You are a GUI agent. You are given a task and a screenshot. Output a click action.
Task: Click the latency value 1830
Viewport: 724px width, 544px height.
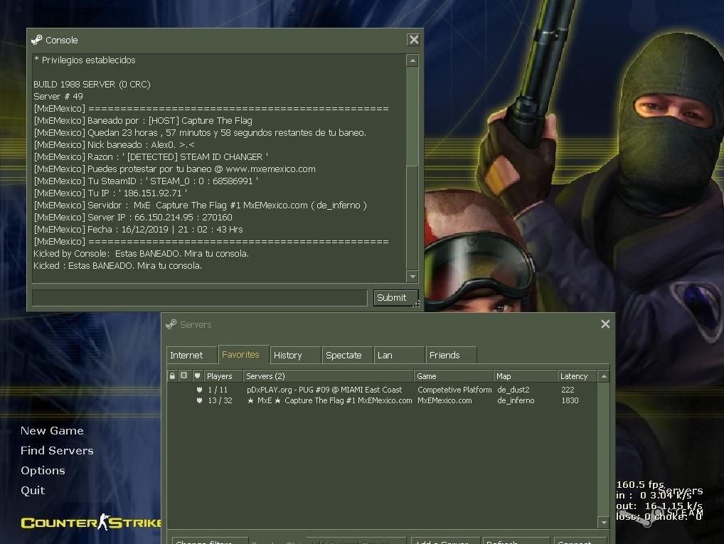[x=570, y=400]
